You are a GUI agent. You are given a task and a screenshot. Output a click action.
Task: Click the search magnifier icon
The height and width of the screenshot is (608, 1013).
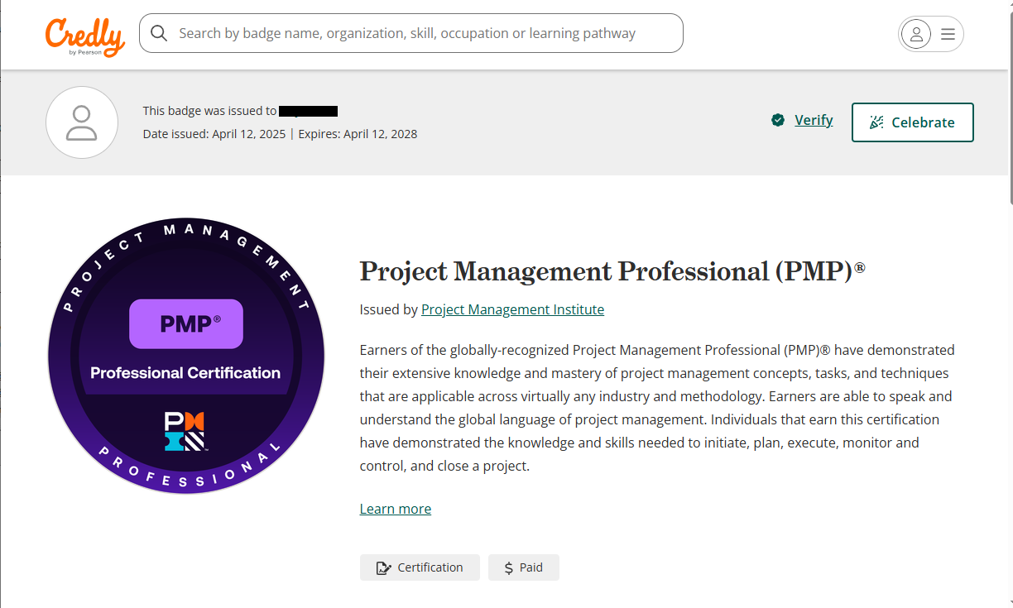point(159,33)
